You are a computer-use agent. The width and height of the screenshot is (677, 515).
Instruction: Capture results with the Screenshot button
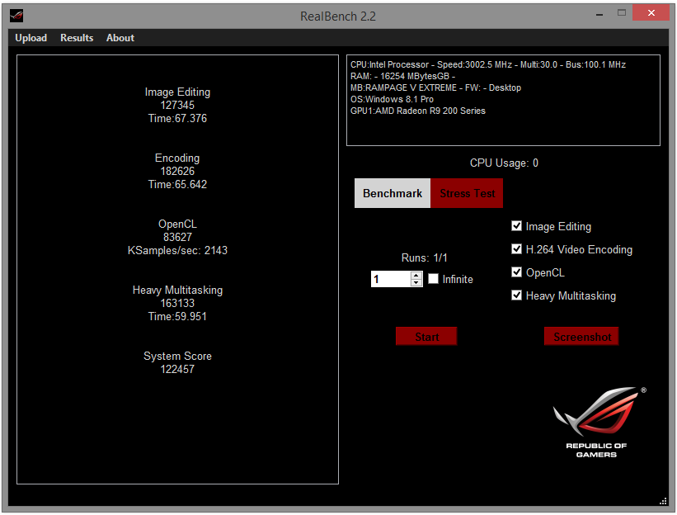click(x=581, y=336)
